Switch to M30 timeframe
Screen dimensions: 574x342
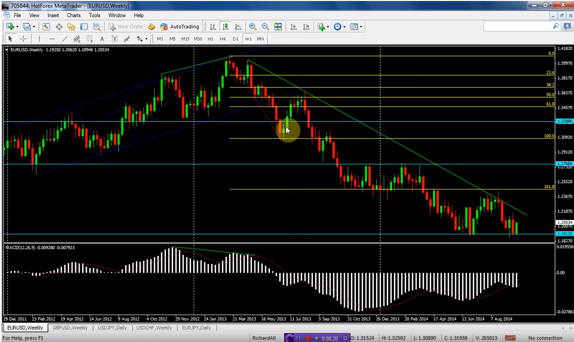point(198,38)
